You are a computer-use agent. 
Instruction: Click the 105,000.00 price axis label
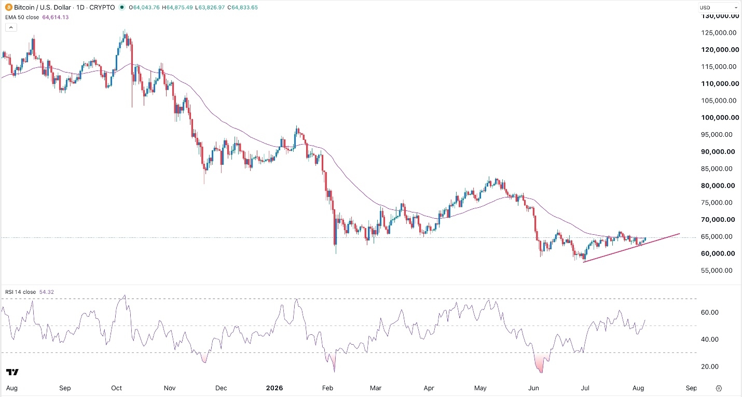click(718, 101)
